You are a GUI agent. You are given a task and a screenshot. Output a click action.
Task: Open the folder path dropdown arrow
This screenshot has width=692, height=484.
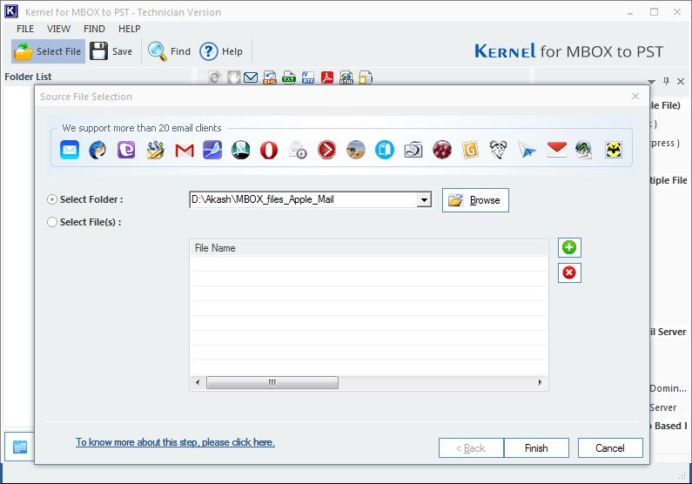pyautogui.click(x=424, y=200)
